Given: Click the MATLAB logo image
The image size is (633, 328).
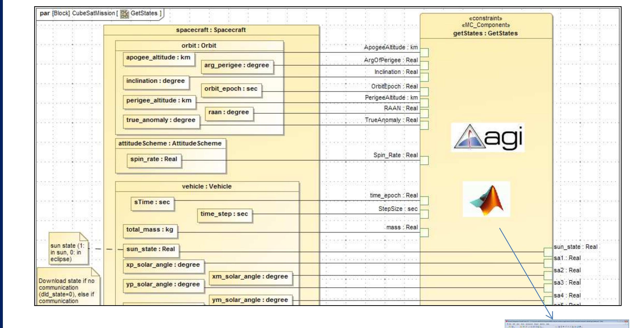Looking at the screenshot, I should click(486, 199).
